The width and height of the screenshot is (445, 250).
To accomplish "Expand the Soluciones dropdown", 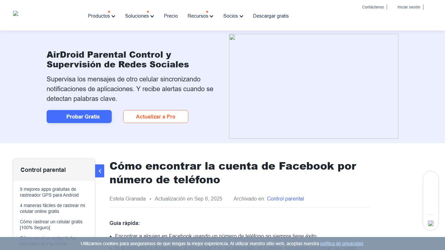I will point(139,16).
